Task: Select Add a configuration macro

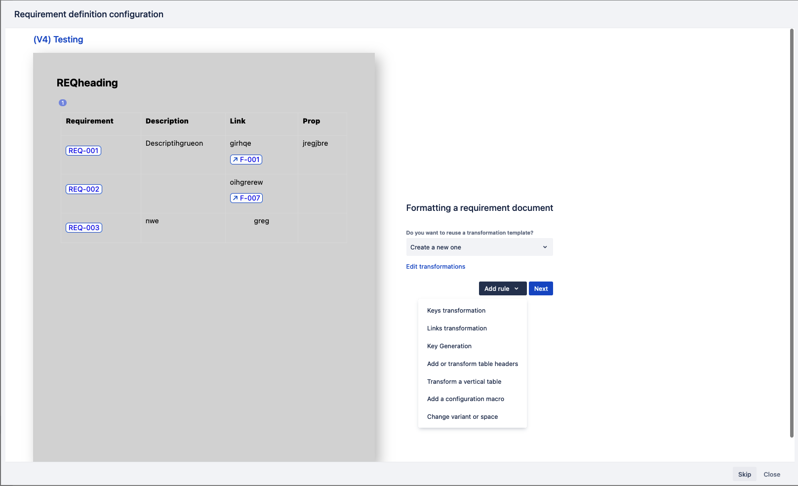Action: tap(465, 399)
